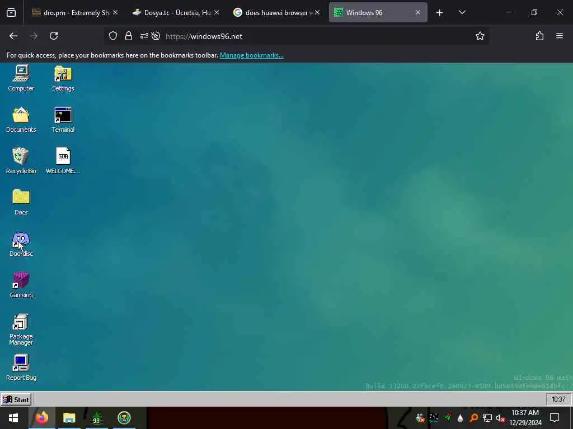Launch the Gameing shortcut

click(21, 285)
